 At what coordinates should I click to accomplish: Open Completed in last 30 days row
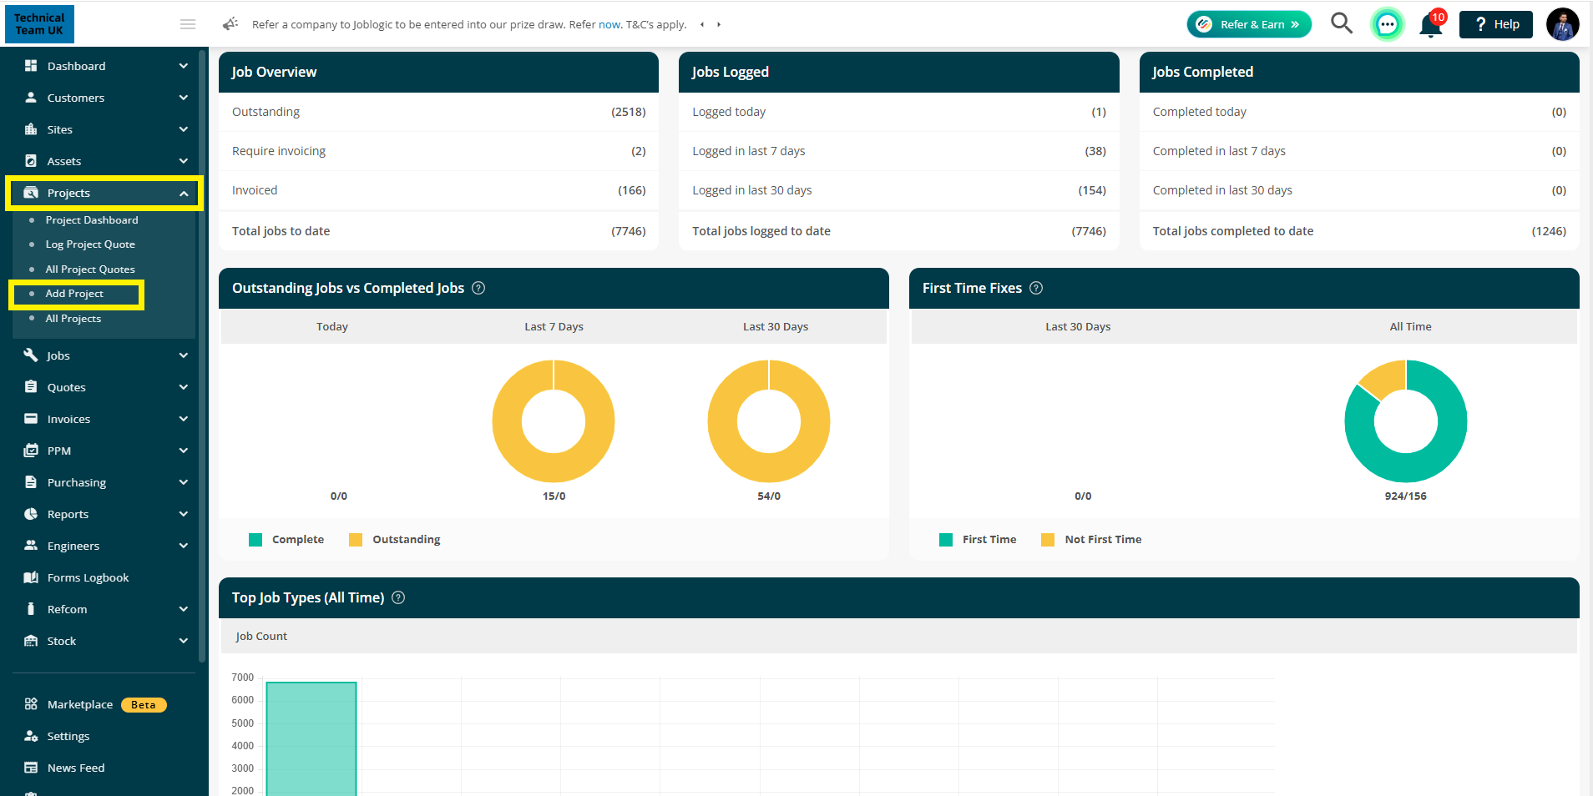tap(1359, 190)
